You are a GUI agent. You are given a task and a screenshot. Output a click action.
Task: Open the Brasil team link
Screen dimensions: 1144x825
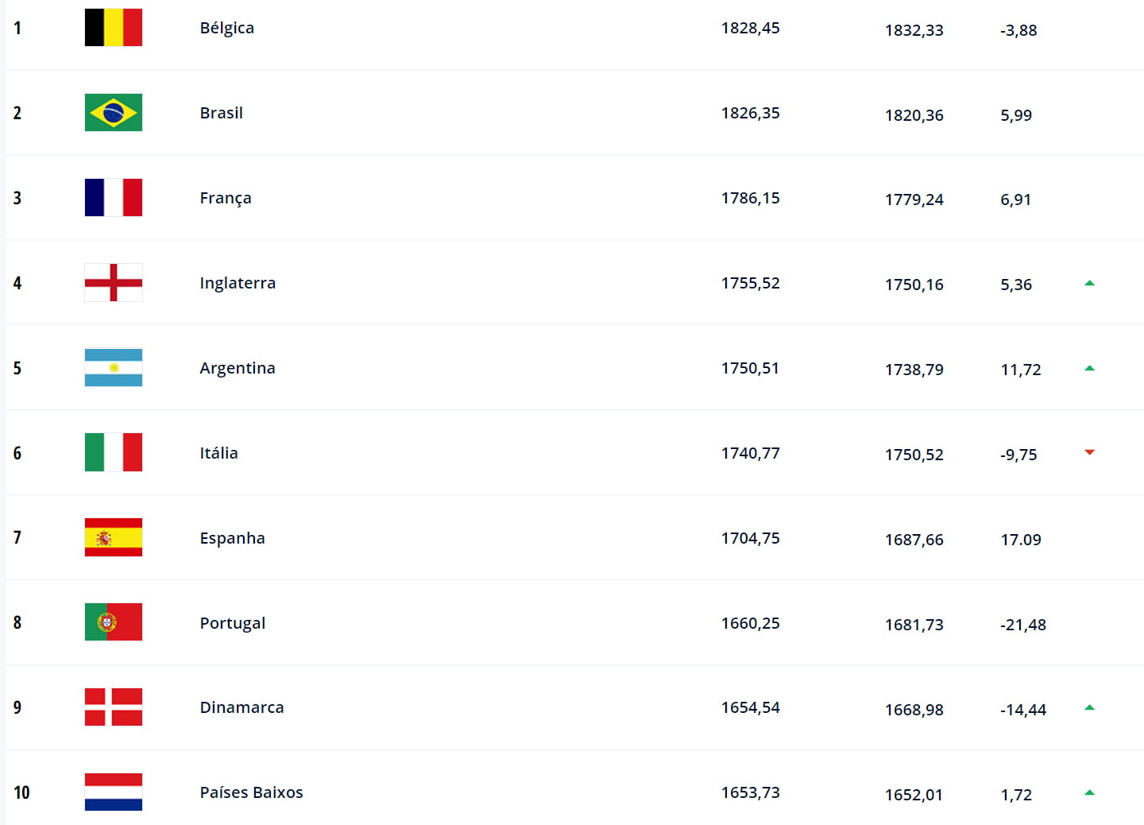click(x=222, y=113)
